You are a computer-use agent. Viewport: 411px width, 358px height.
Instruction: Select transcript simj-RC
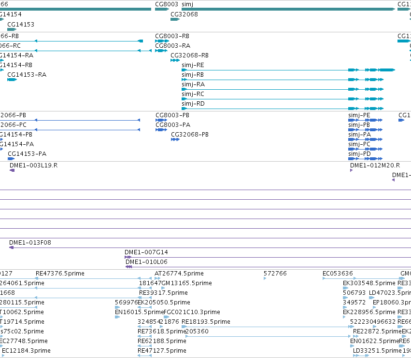coord(283,99)
